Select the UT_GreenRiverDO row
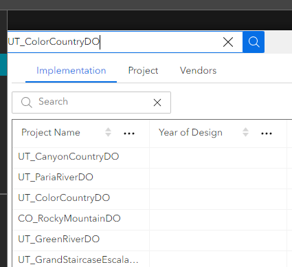 tap(152, 240)
